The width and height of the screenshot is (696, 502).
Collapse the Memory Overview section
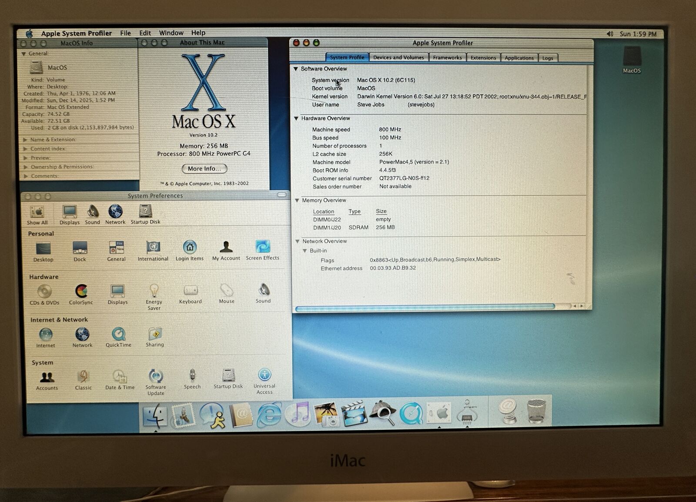[297, 201]
